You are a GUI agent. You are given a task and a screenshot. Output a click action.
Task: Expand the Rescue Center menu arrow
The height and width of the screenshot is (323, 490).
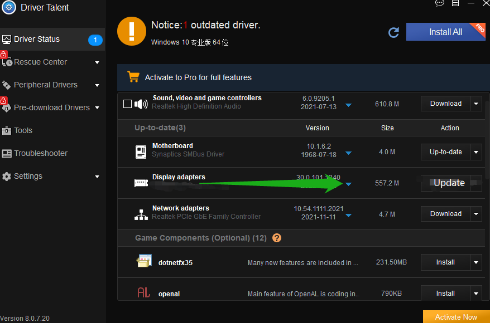pos(97,63)
